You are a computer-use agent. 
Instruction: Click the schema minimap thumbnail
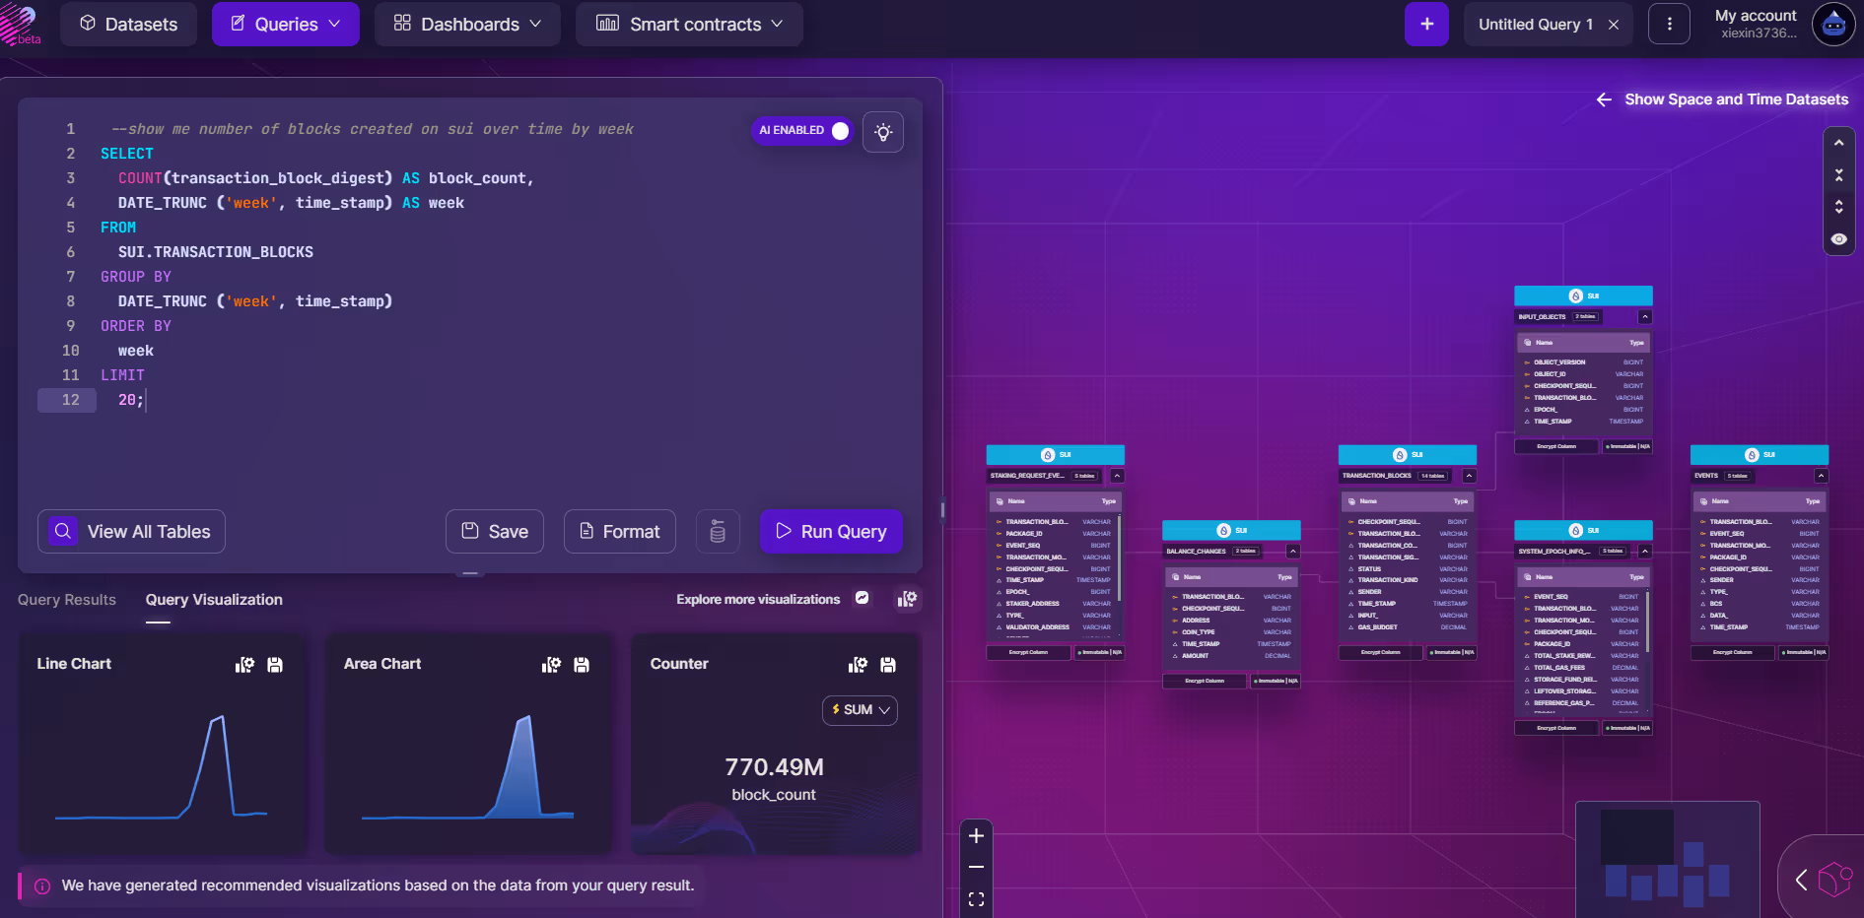(1667, 859)
